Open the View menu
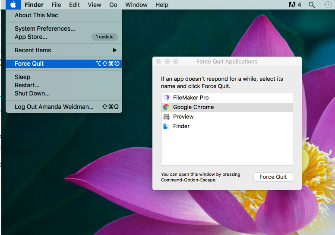This screenshot has width=335, height=235. pyautogui.click(x=94, y=5)
